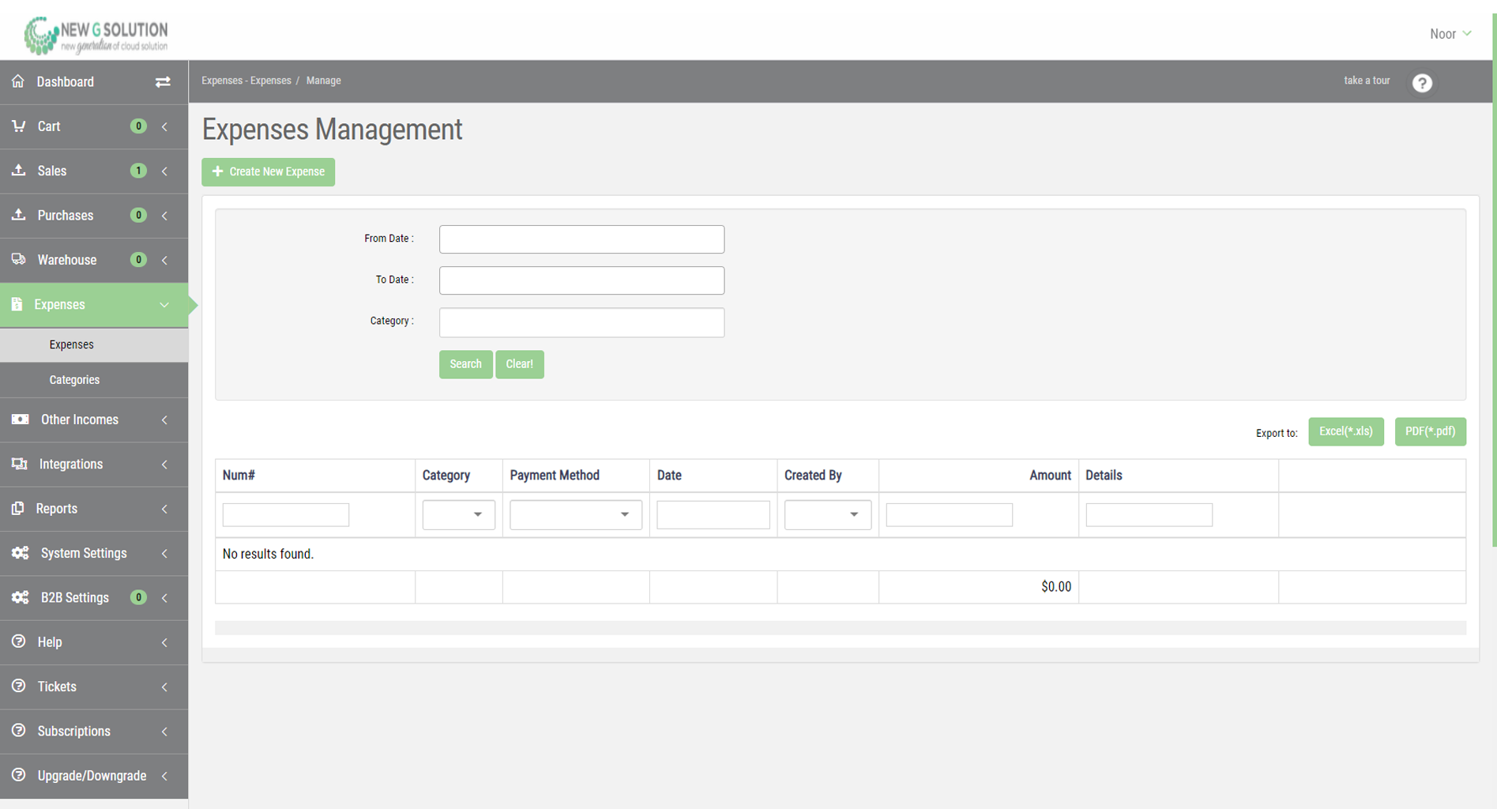Screen dimensions: 1497x809
Task: Click the From Date input field
Action: (x=581, y=239)
